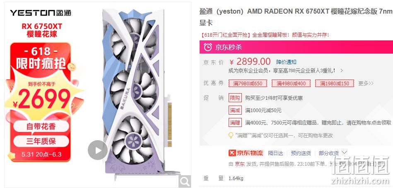Viewport: 393px width, 188px height.
Task: Select the 满1980减150 coupon
Action: coord(334,83)
